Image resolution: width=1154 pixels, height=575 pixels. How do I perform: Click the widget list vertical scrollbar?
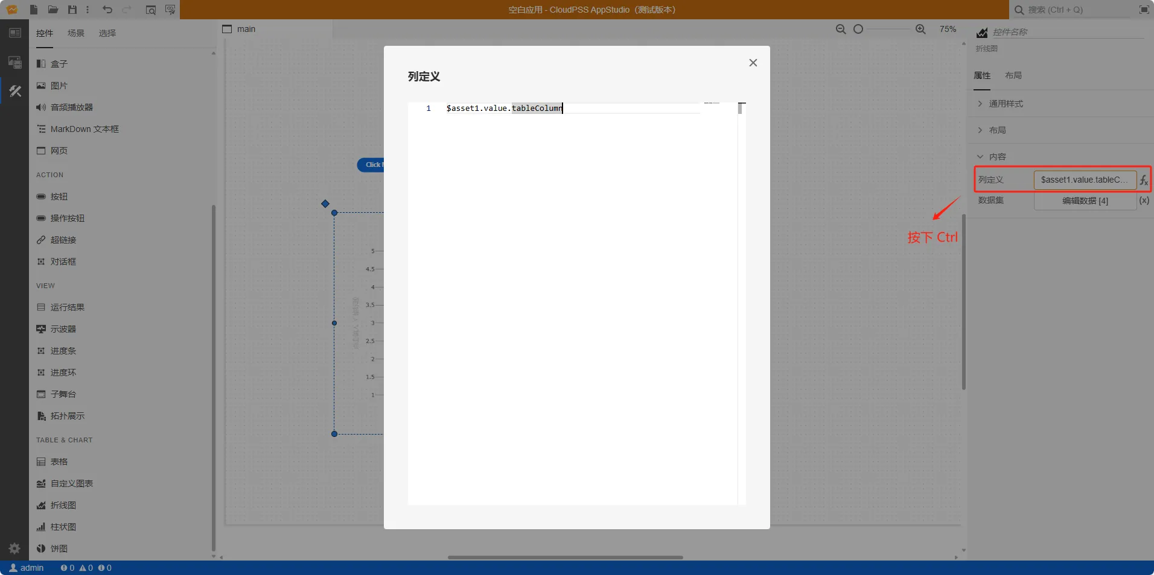(213, 379)
